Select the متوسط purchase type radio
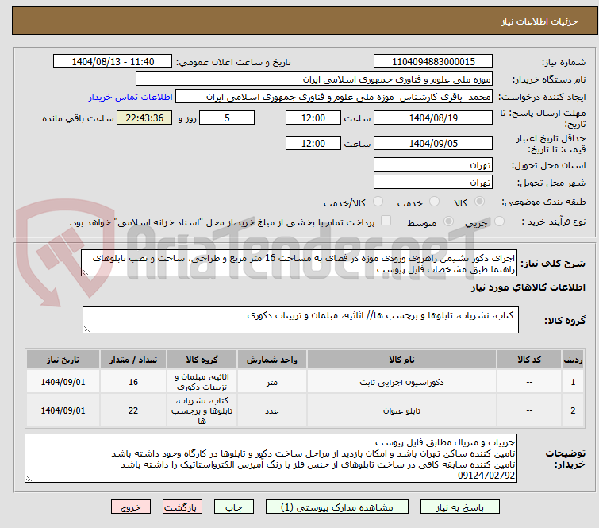This screenshot has height=528, width=599. [x=448, y=222]
